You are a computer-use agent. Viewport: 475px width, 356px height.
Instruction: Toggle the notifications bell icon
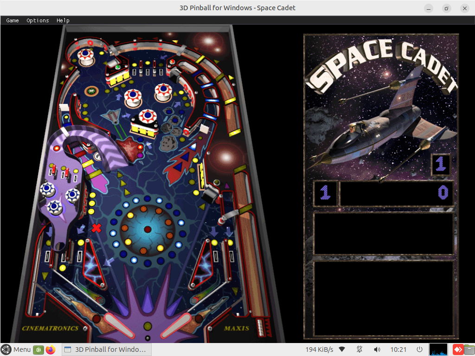[x=359, y=350]
